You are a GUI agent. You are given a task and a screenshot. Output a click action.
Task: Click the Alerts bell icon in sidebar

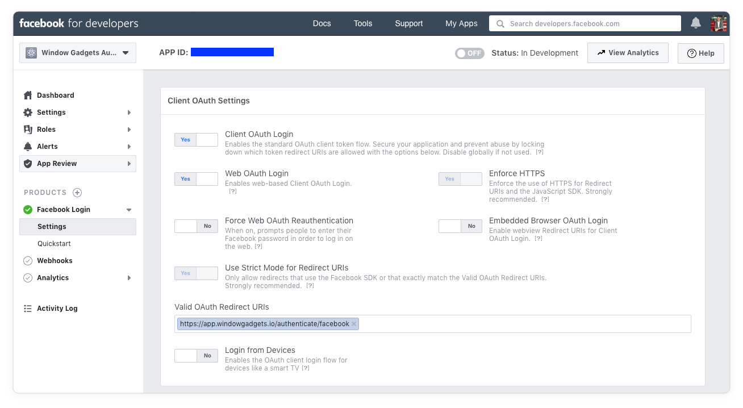[x=28, y=146]
